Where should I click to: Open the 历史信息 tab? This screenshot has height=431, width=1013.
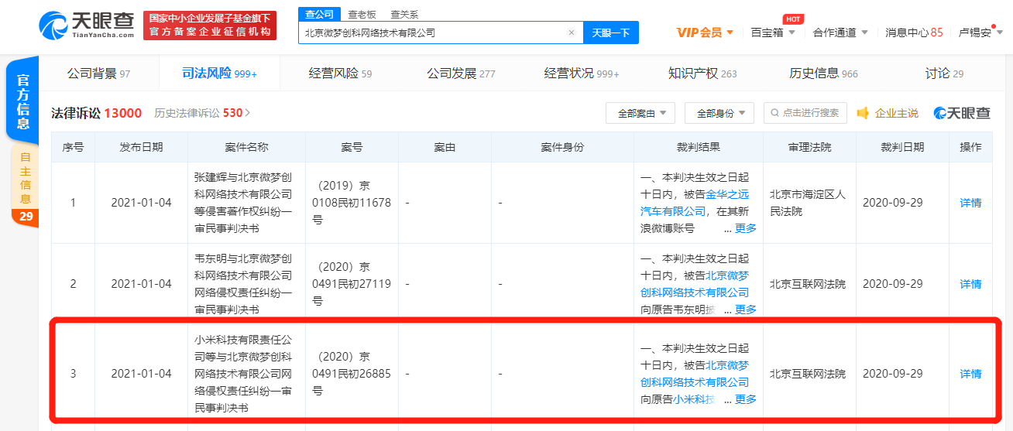[x=823, y=74]
